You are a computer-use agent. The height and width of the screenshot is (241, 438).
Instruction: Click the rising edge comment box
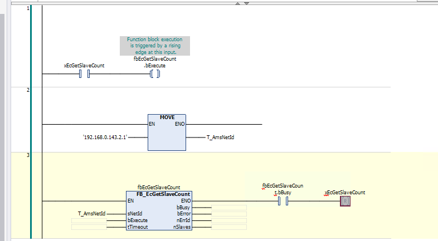click(155, 46)
